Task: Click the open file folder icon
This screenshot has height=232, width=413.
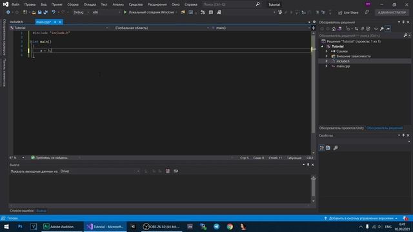Action: (x=34, y=12)
